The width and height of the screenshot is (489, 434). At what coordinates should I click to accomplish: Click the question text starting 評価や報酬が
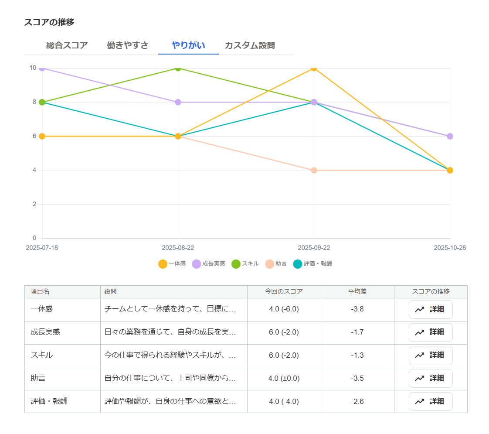(170, 402)
